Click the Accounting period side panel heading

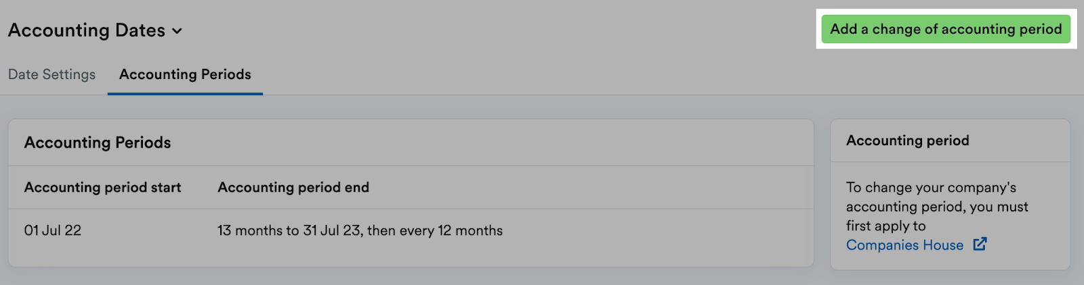(x=907, y=140)
